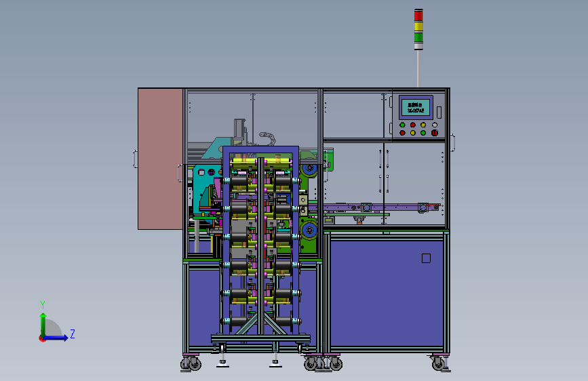This screenshot has height=381, width=588.
Task: Click the white push button on control panel
Action: (435, 125)
